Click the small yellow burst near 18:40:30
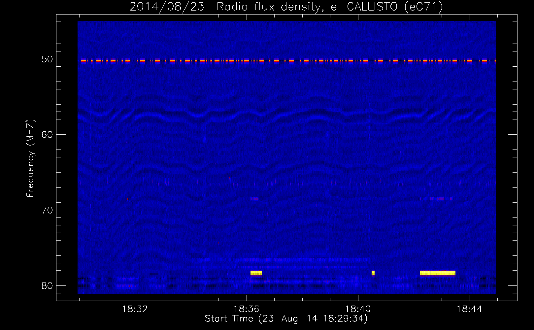 pyautogui.click(x=373, y=273)
